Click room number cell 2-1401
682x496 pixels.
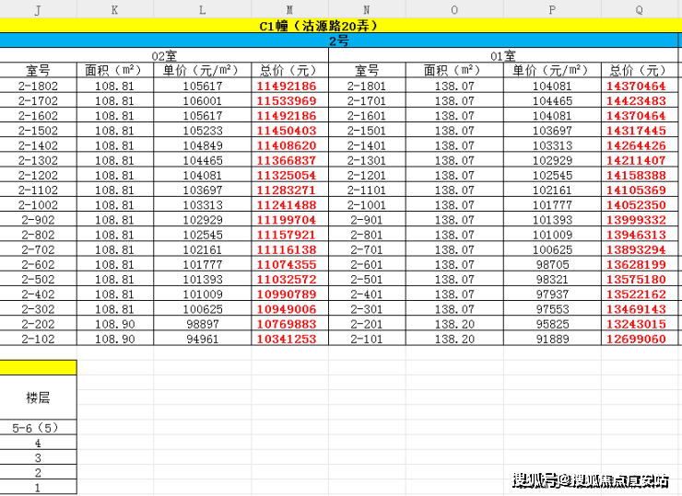coord(367,145)
